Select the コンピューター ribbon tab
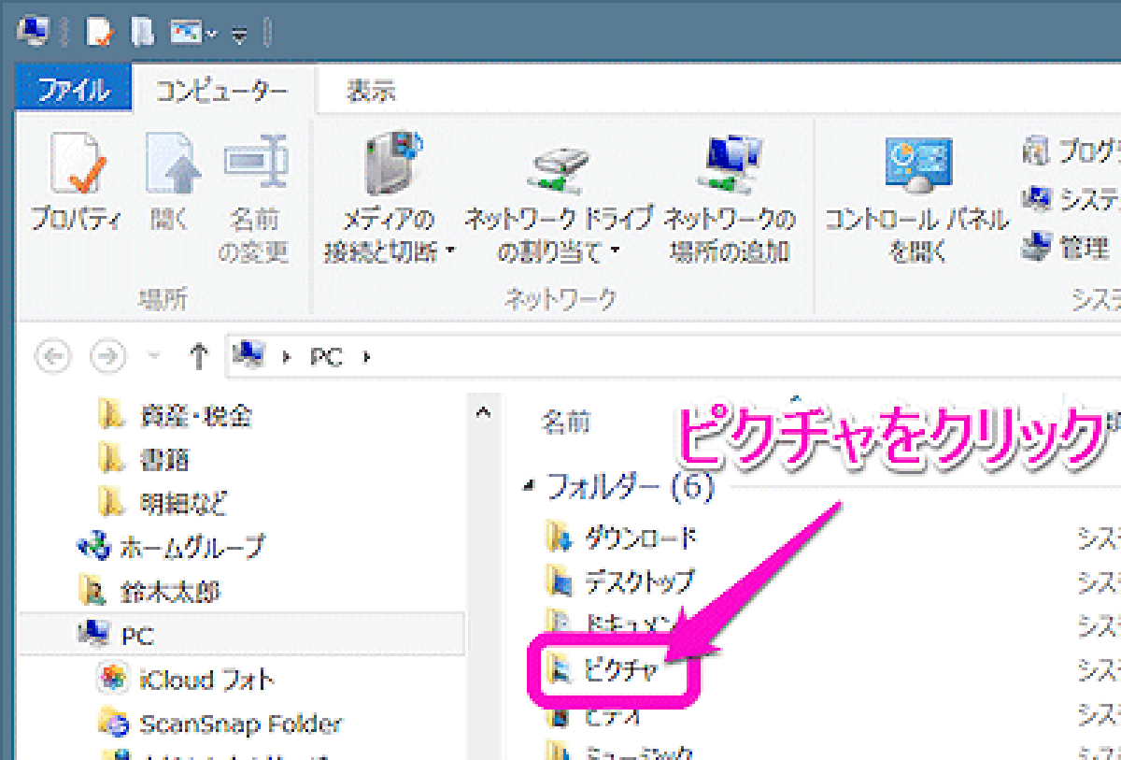Image resolution: width=1121 pixels, height=760 pixels. click(x=222, y=91)
